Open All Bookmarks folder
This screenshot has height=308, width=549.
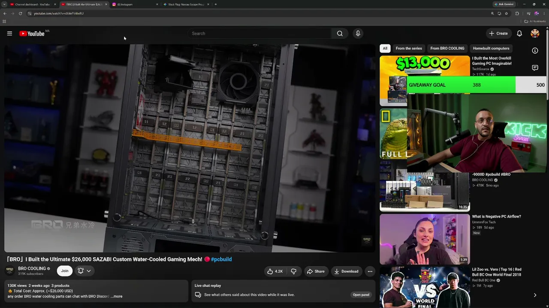click(x=535, y=21)
